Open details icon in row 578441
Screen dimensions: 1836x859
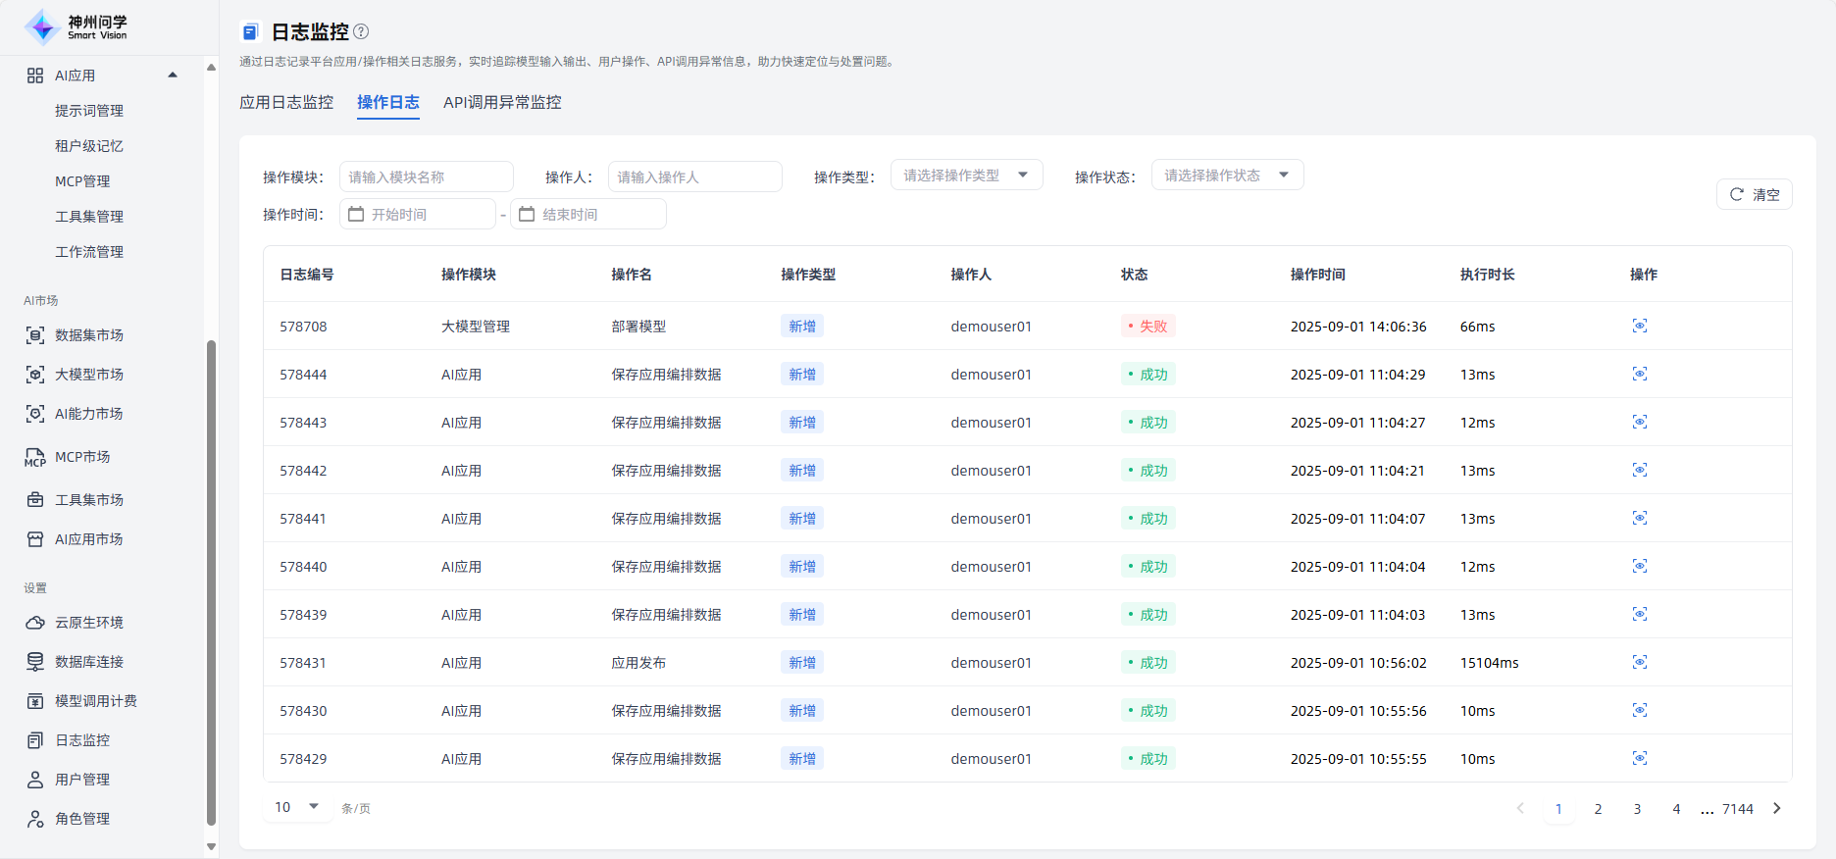(x=1639, y=518)
